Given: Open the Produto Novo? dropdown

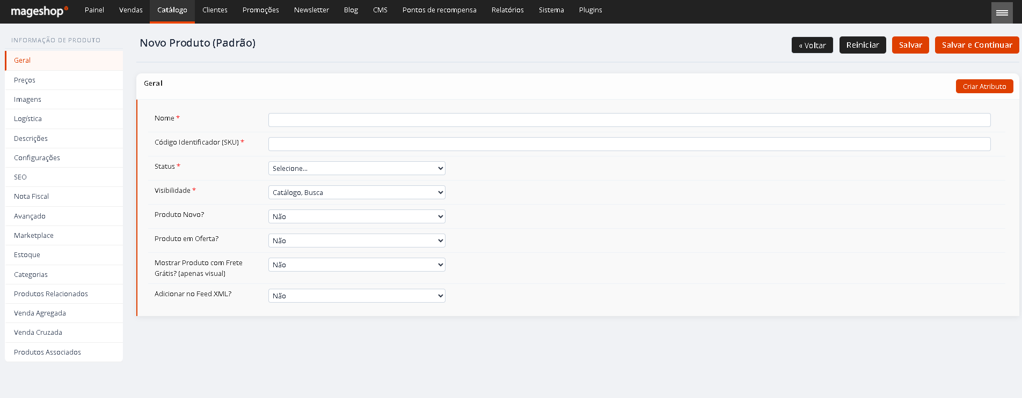Looking at the screenshot, I should 357,216.
